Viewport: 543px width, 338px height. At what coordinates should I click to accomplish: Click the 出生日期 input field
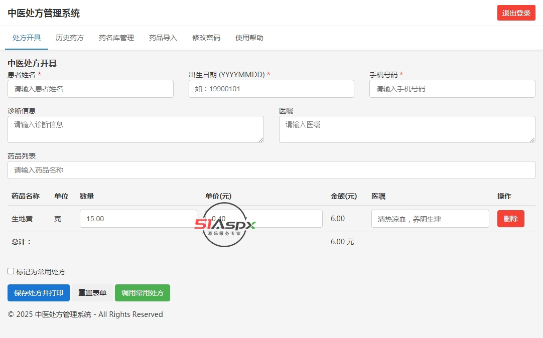271,89
